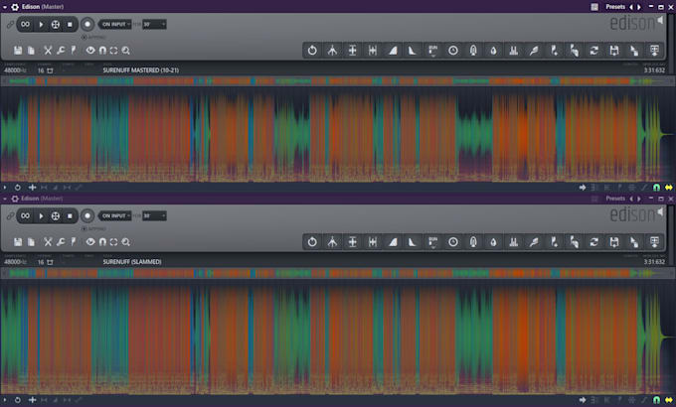Click the loop tuner arrows icon, top Edison
This screenshot has height=407, width=676.
(x=594, y=51)
